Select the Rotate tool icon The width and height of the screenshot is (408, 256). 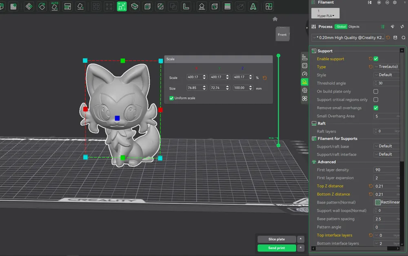42,7
